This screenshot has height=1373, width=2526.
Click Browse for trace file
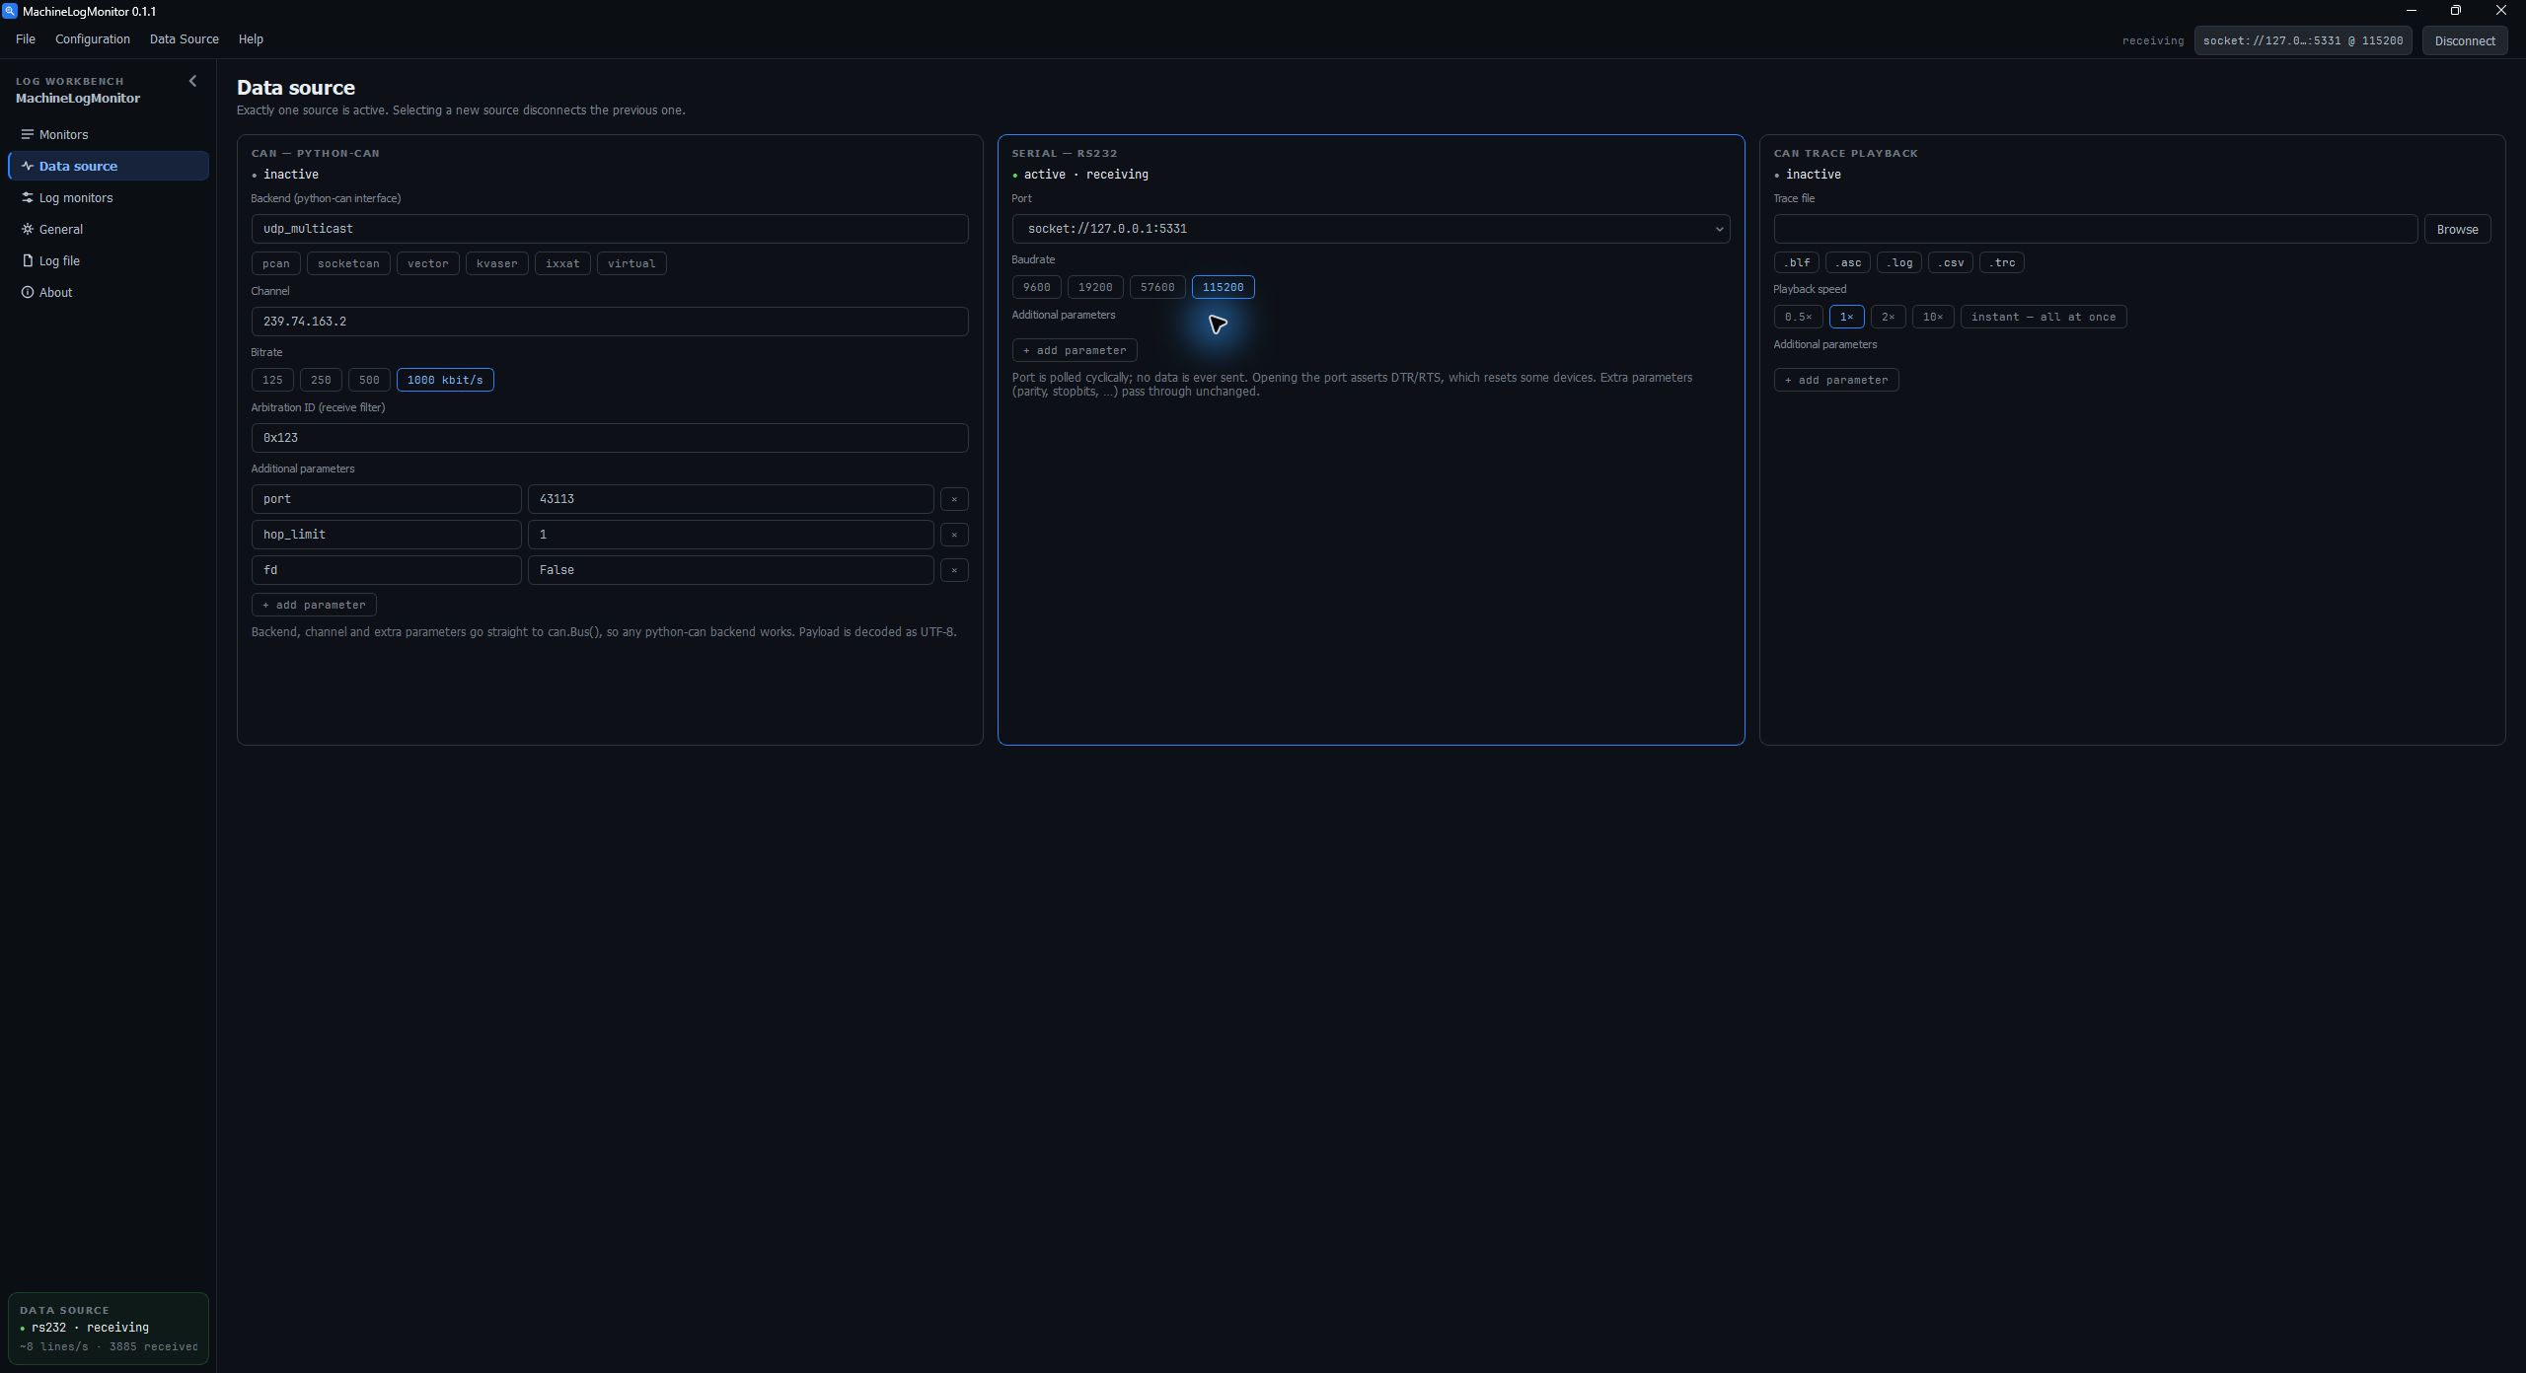pyautogui.click(x=2457, y=229)
